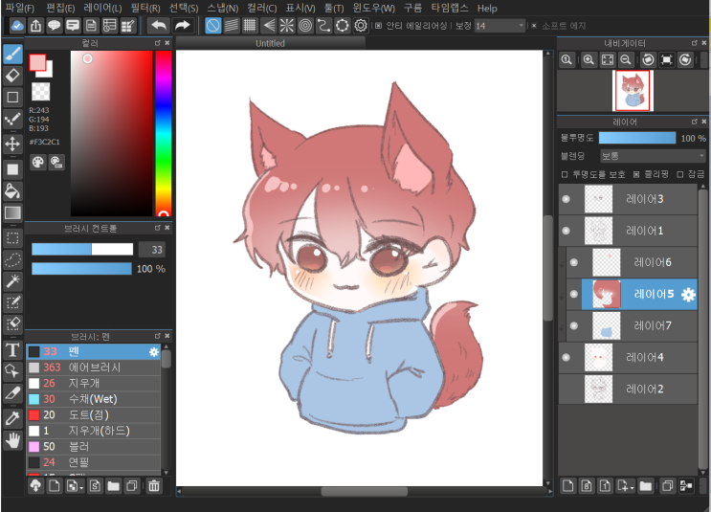This screenshot has width=711, height=512.
Task: Add new layer icon in layer panel
Action: point(567,486)
